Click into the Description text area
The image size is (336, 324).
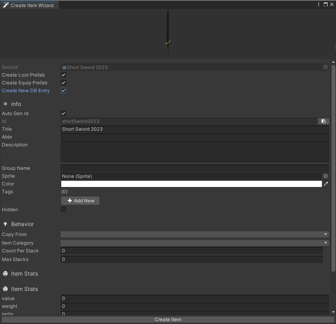[195, 152]
